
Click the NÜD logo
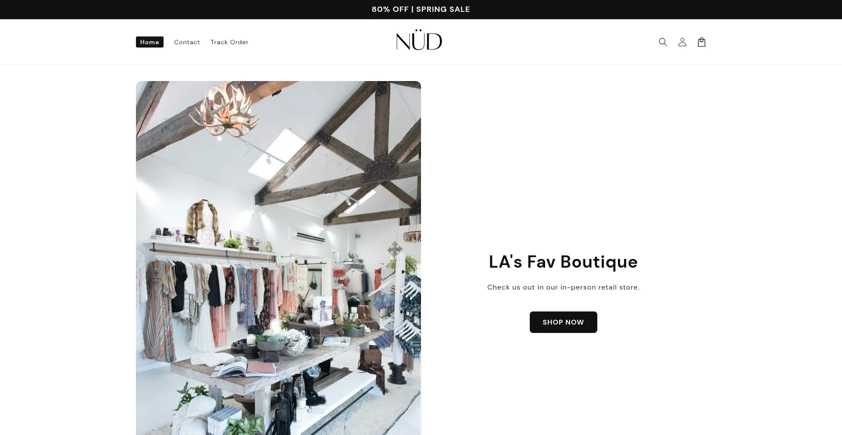(419, 40)
